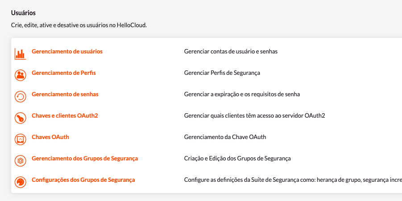Click the palette icon for security group settings
This screenshot has height=201, width=402.
pos(20,182)
